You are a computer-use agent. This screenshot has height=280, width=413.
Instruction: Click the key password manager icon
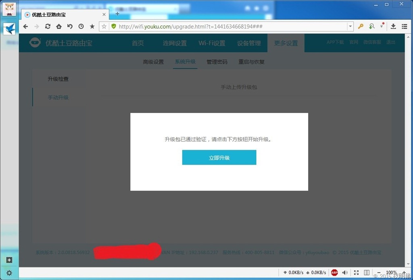point(361,26)
